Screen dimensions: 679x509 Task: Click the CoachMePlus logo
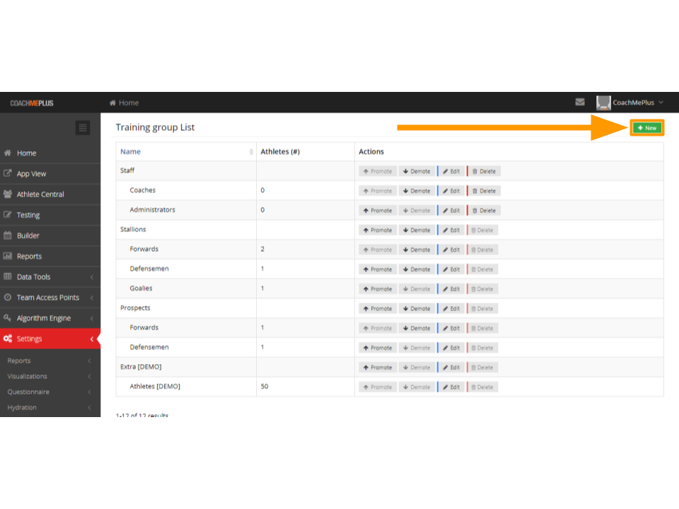click(32, 103)
